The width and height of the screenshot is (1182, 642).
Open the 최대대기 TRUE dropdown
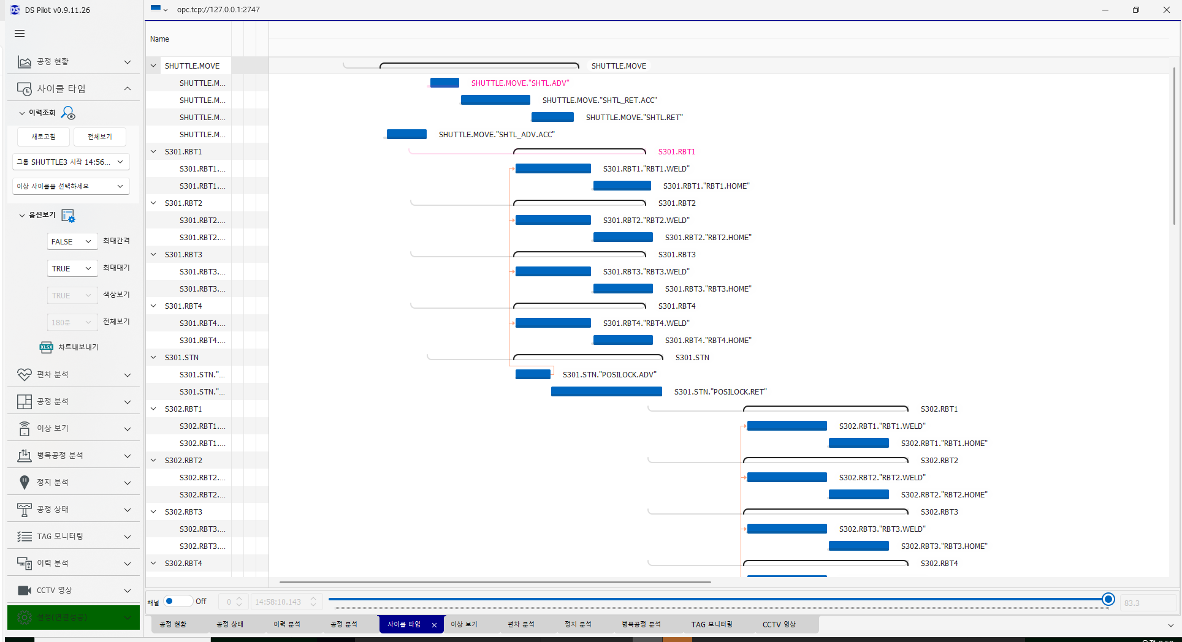(72, 269)
